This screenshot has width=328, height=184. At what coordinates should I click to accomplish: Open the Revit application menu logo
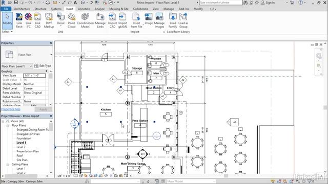coord(3,3)
